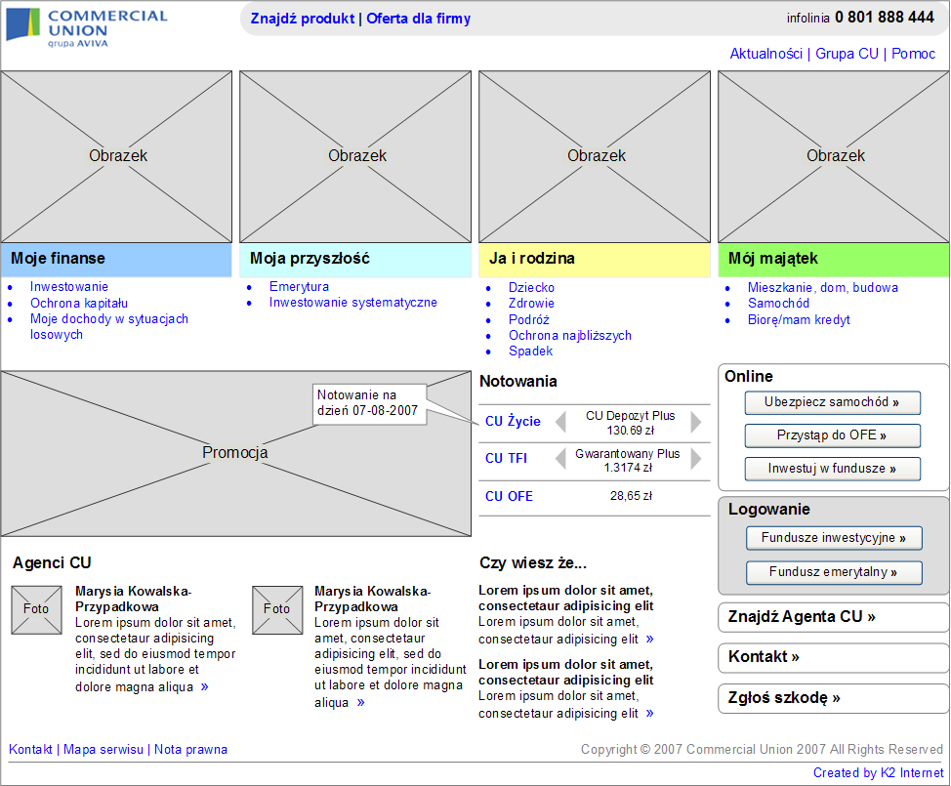Log in to Fundusz emerytalny

click(x=834, y=572)
